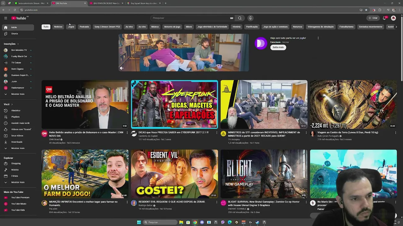Open TV Coiote channel

(17, 62)
